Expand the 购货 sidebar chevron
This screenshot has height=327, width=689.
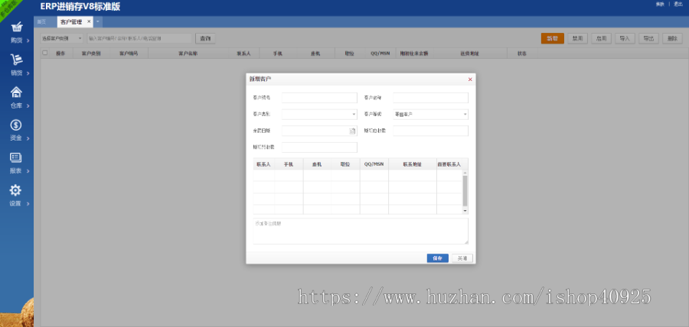(28, 40)
